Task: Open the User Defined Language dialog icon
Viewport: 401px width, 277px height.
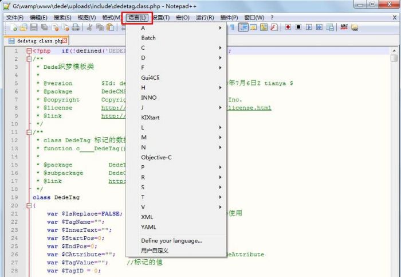Action: tap(253, 27)
